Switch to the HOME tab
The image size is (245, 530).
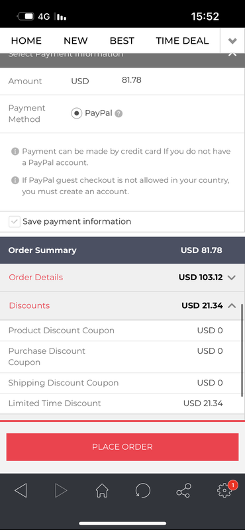26,41
